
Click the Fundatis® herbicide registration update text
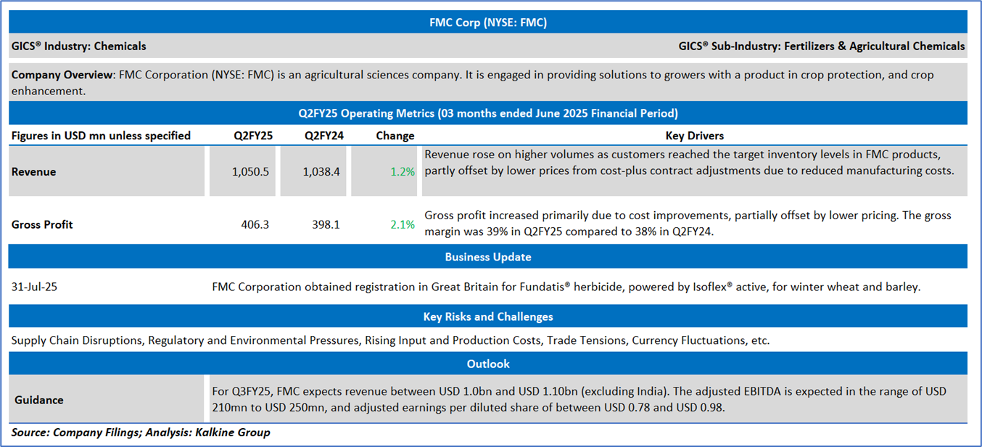pyautogui.click(x=566, y=287)
